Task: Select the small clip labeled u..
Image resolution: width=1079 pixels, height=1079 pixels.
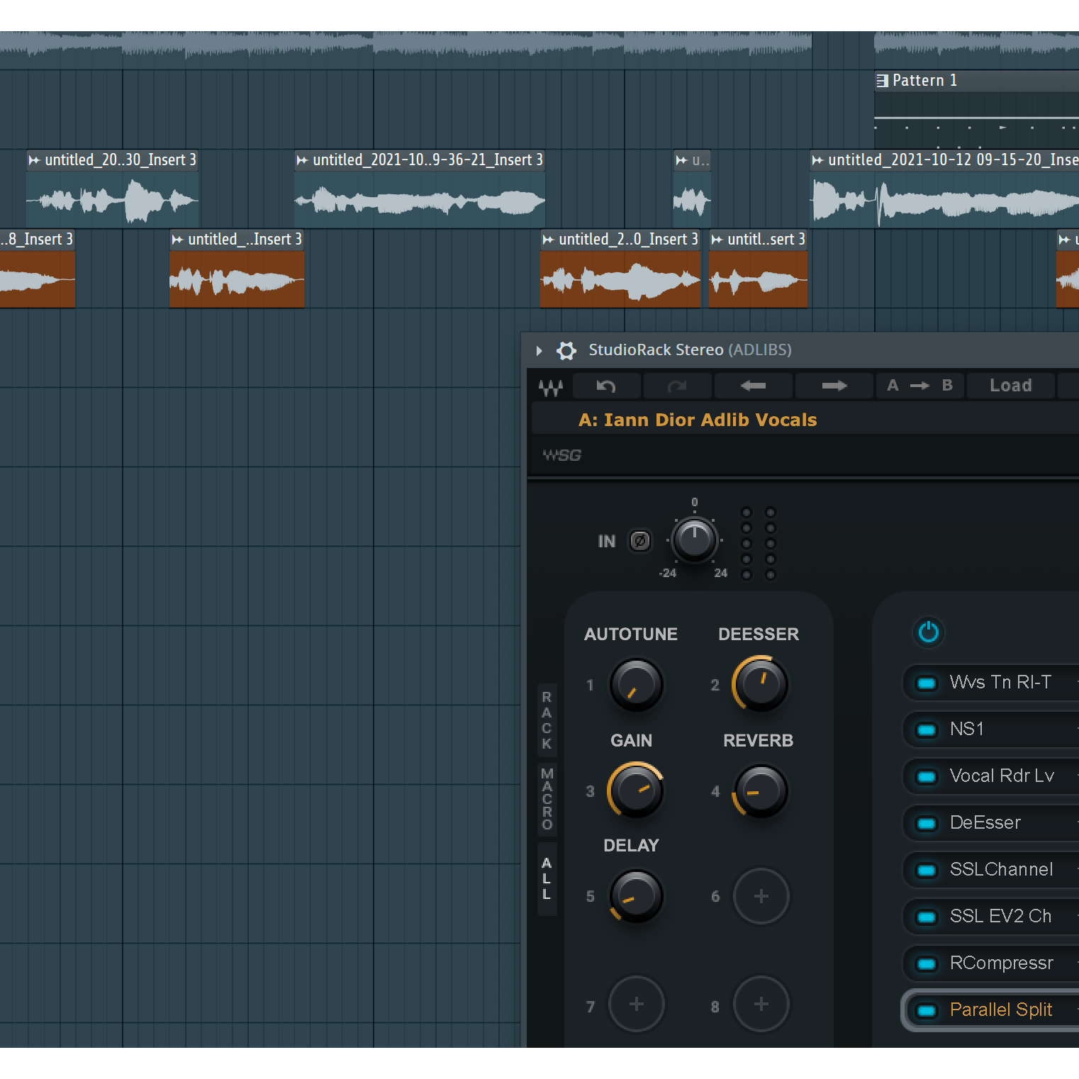Action: pos(692,188)
